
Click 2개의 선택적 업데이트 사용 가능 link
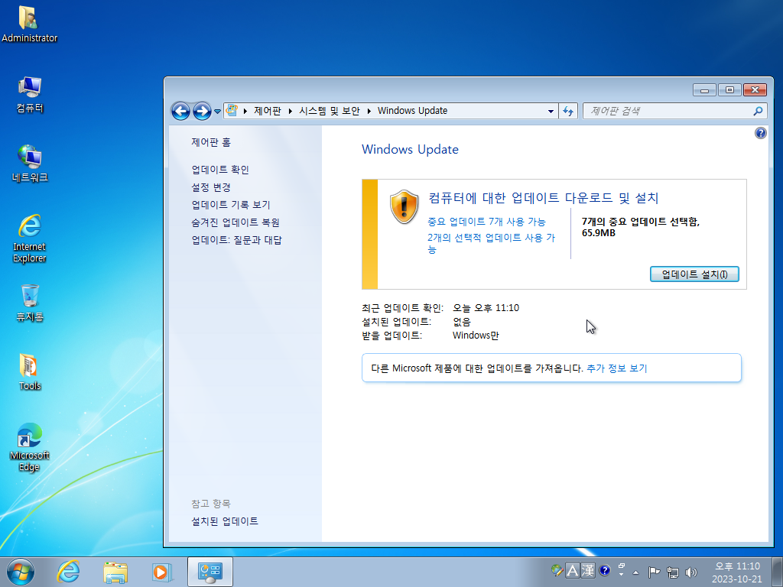coord(492,243)
